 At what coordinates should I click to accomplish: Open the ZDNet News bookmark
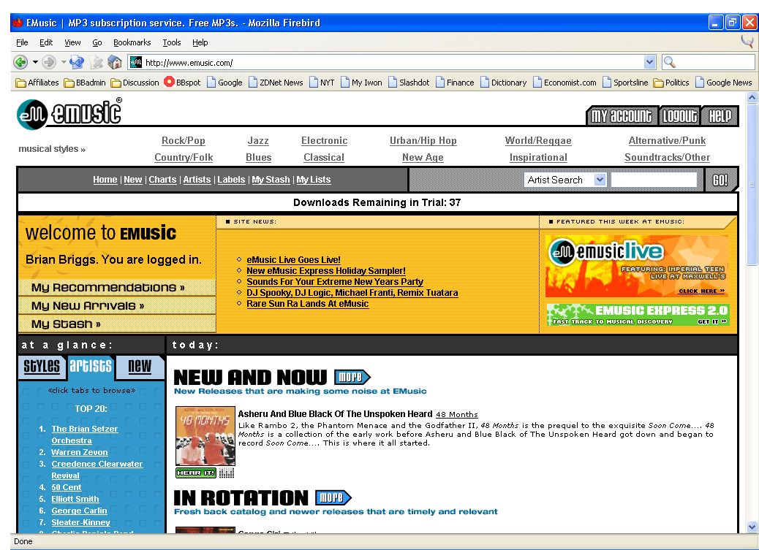tap(276, 83)
